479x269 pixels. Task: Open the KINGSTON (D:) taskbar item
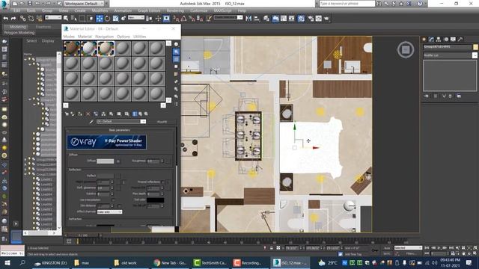(x=50, y=262)
